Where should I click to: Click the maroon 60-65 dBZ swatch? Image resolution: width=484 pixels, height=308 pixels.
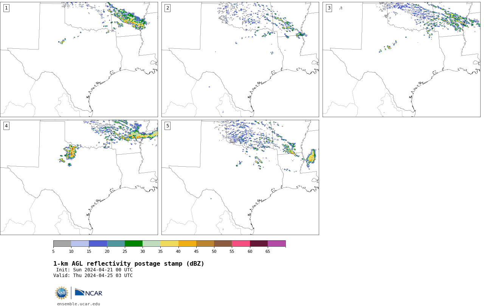(259, 243)
